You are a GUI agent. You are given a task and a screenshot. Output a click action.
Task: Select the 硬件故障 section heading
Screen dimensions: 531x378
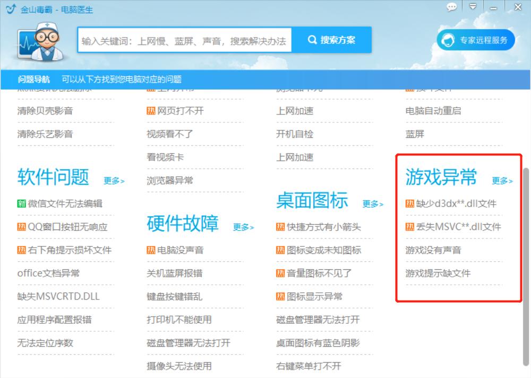click(184, 224)
